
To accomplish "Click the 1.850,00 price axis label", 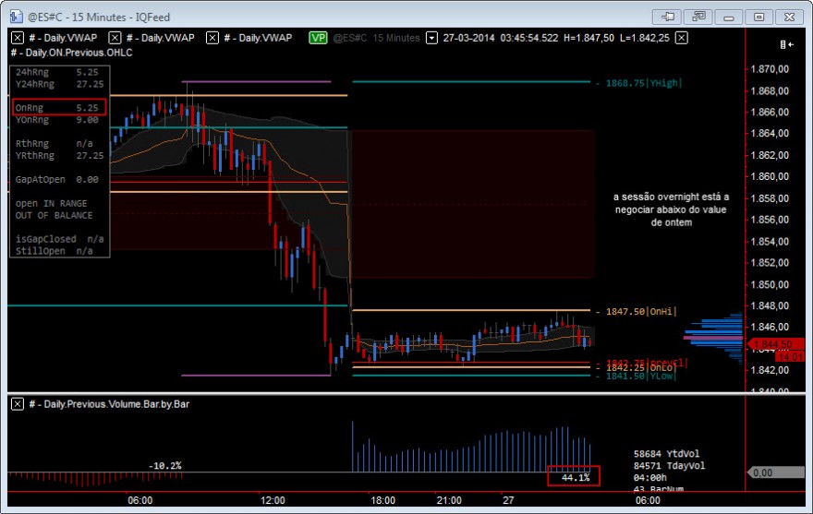I will (x=770, y=284).
